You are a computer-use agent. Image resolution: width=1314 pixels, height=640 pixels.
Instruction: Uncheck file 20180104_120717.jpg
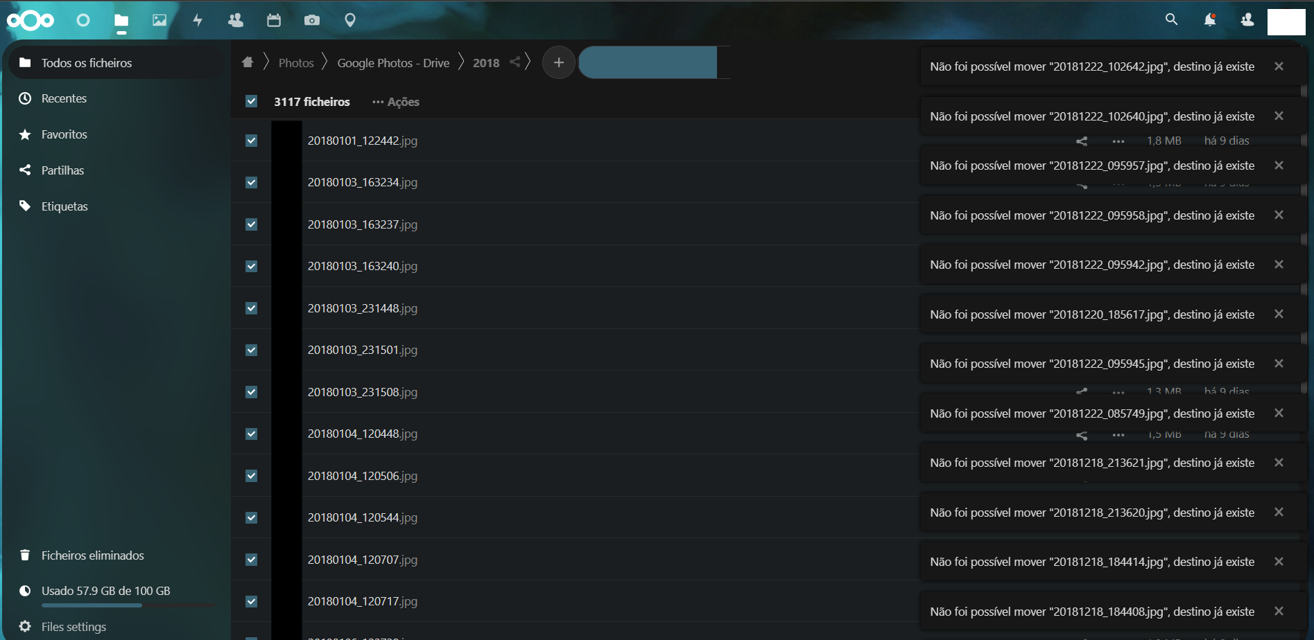[x=252, y=601]
